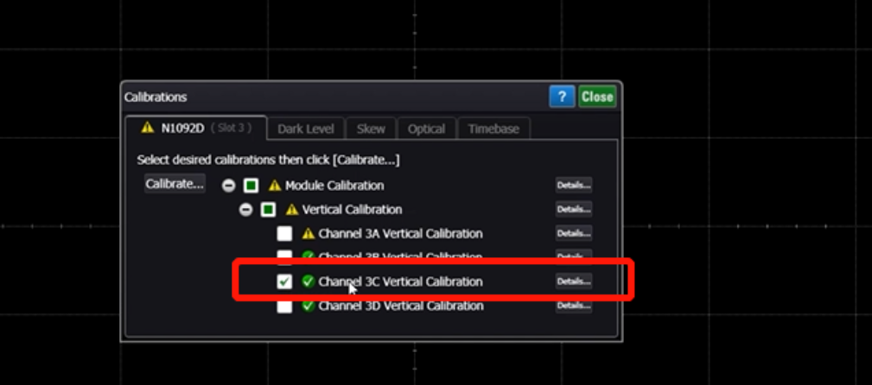Open the Skew tab
Screen dimensions: 872x385
tap(371, 129)
